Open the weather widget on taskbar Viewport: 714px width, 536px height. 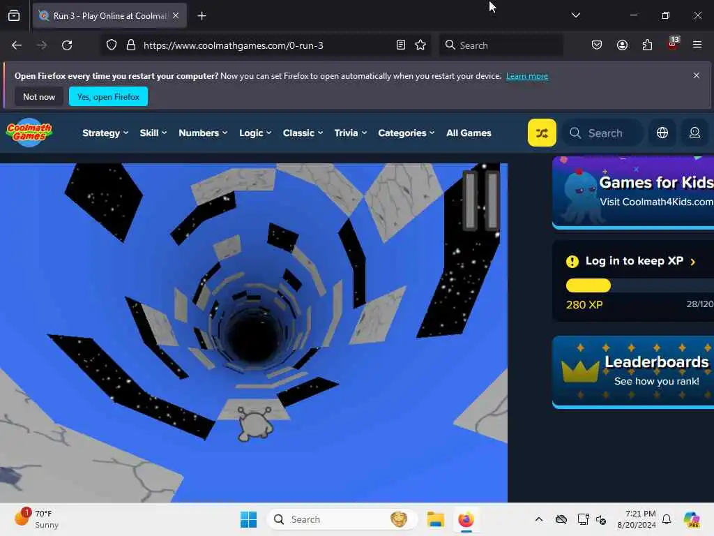pos(36,519)
